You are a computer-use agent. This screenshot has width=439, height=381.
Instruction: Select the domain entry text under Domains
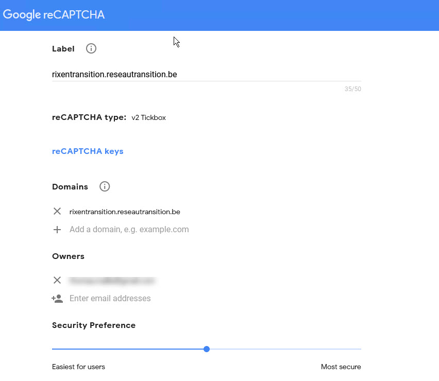[125, 212]
